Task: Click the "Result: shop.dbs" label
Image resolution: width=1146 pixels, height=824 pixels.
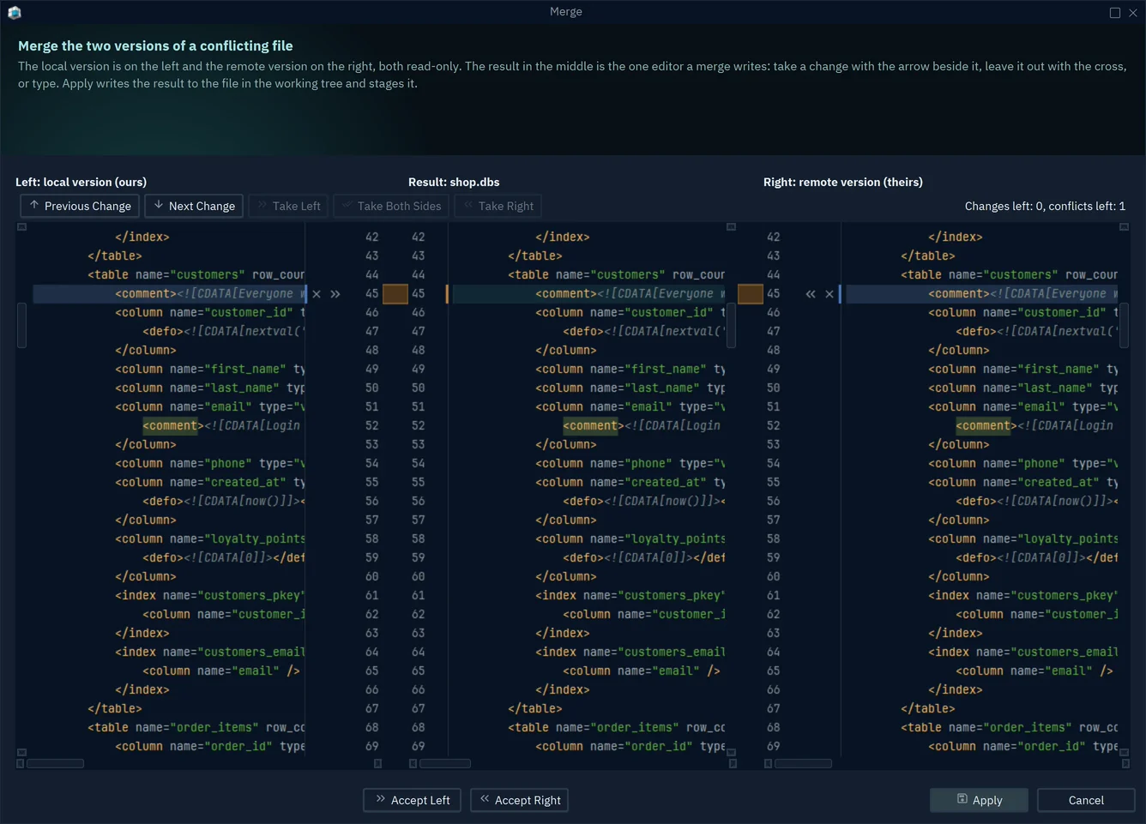Action: (454, 182)
